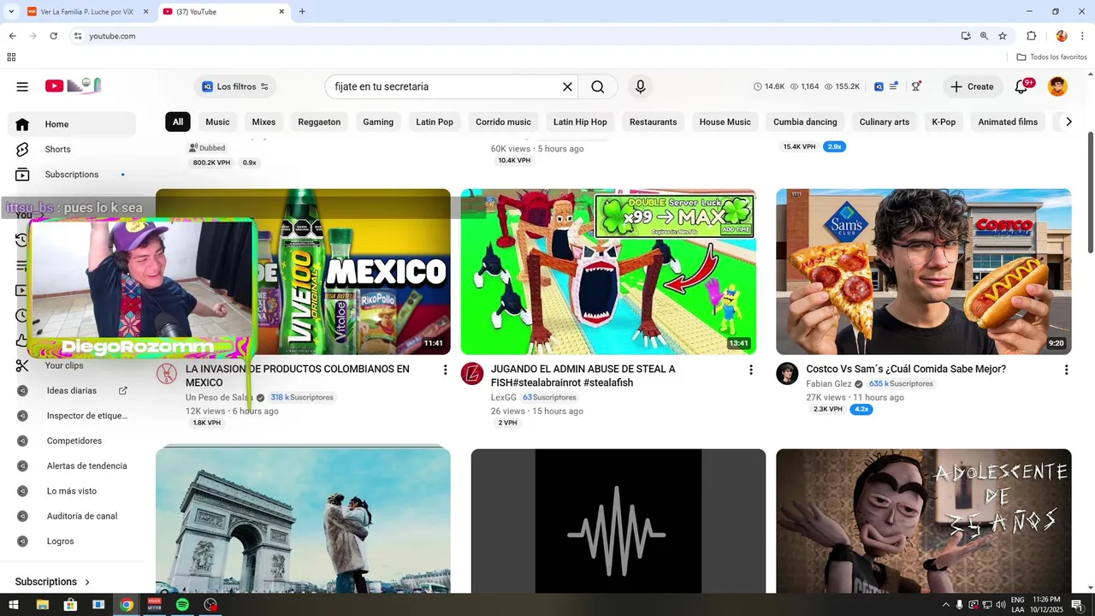Image resolution: width=1095 pixels, height=616 pixels.
Task: Open the Un Peso de Salsa channel avatar
Action: pyautogui.click(x=167, y=374)
